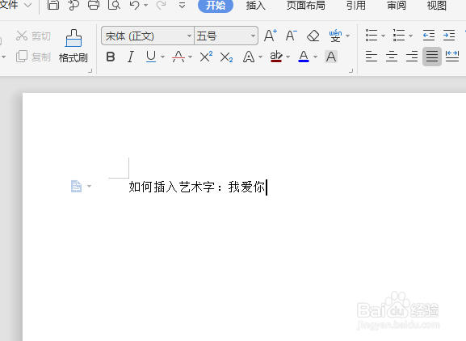Align text left
Screen dimensions: 466x341
pyautogui.click(x=372, y=57)
